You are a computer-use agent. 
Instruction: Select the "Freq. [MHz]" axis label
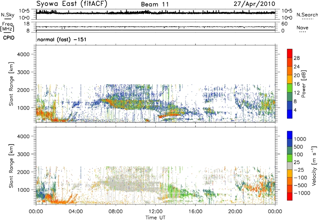point(7,27)
